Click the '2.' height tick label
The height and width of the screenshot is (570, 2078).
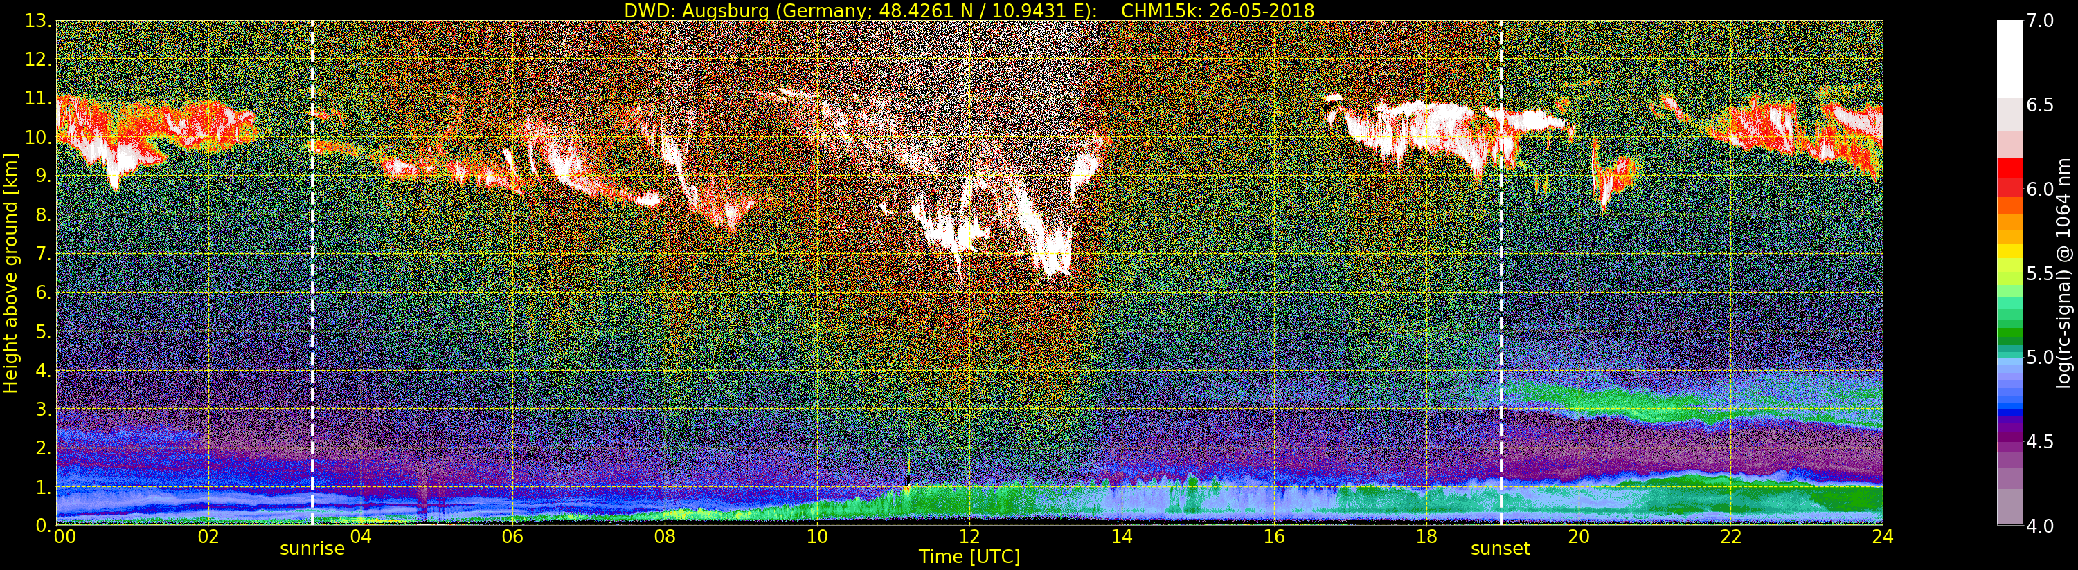(x=44, y=448)
